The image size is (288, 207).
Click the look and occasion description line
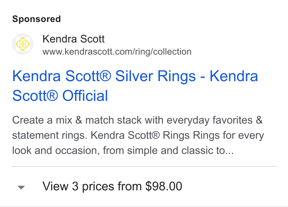[123, 151]
